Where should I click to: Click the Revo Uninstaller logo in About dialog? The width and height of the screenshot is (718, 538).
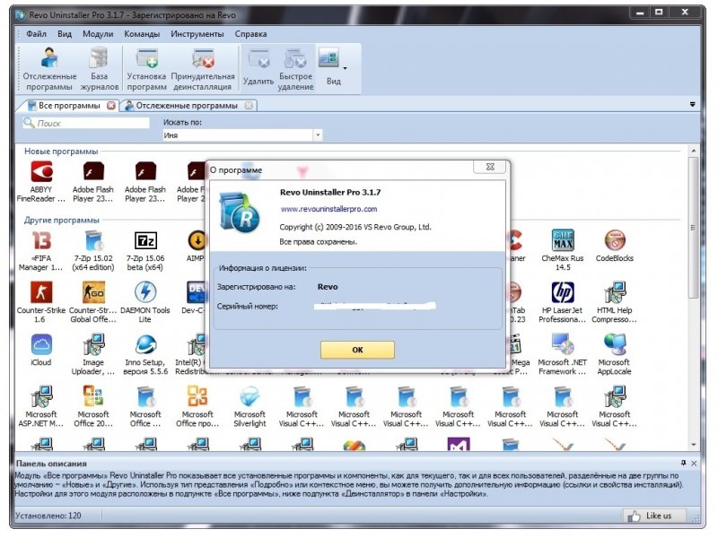point(239,212)
